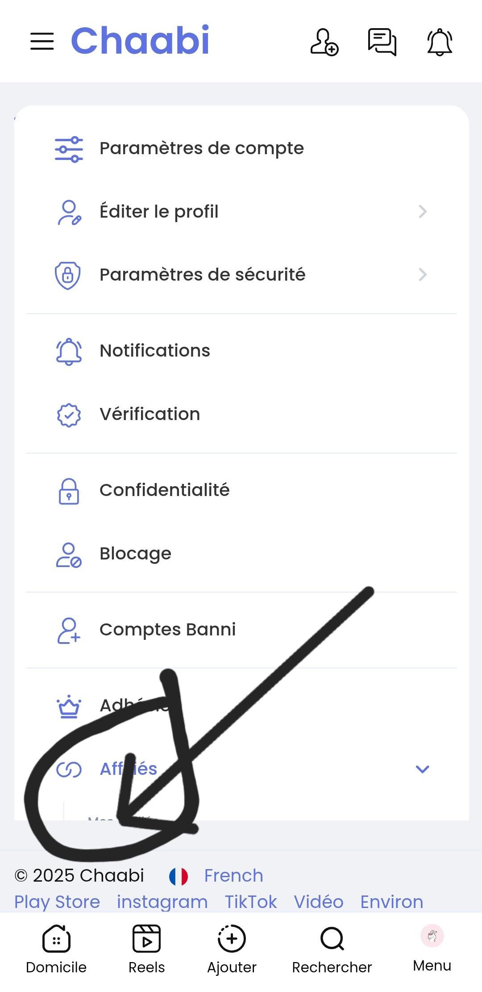Tap the profile avatar Menu thumbnail
Image resolution: width=482 pixels, height=992 pixels.
pyautogui.click(x=432, y=936)
